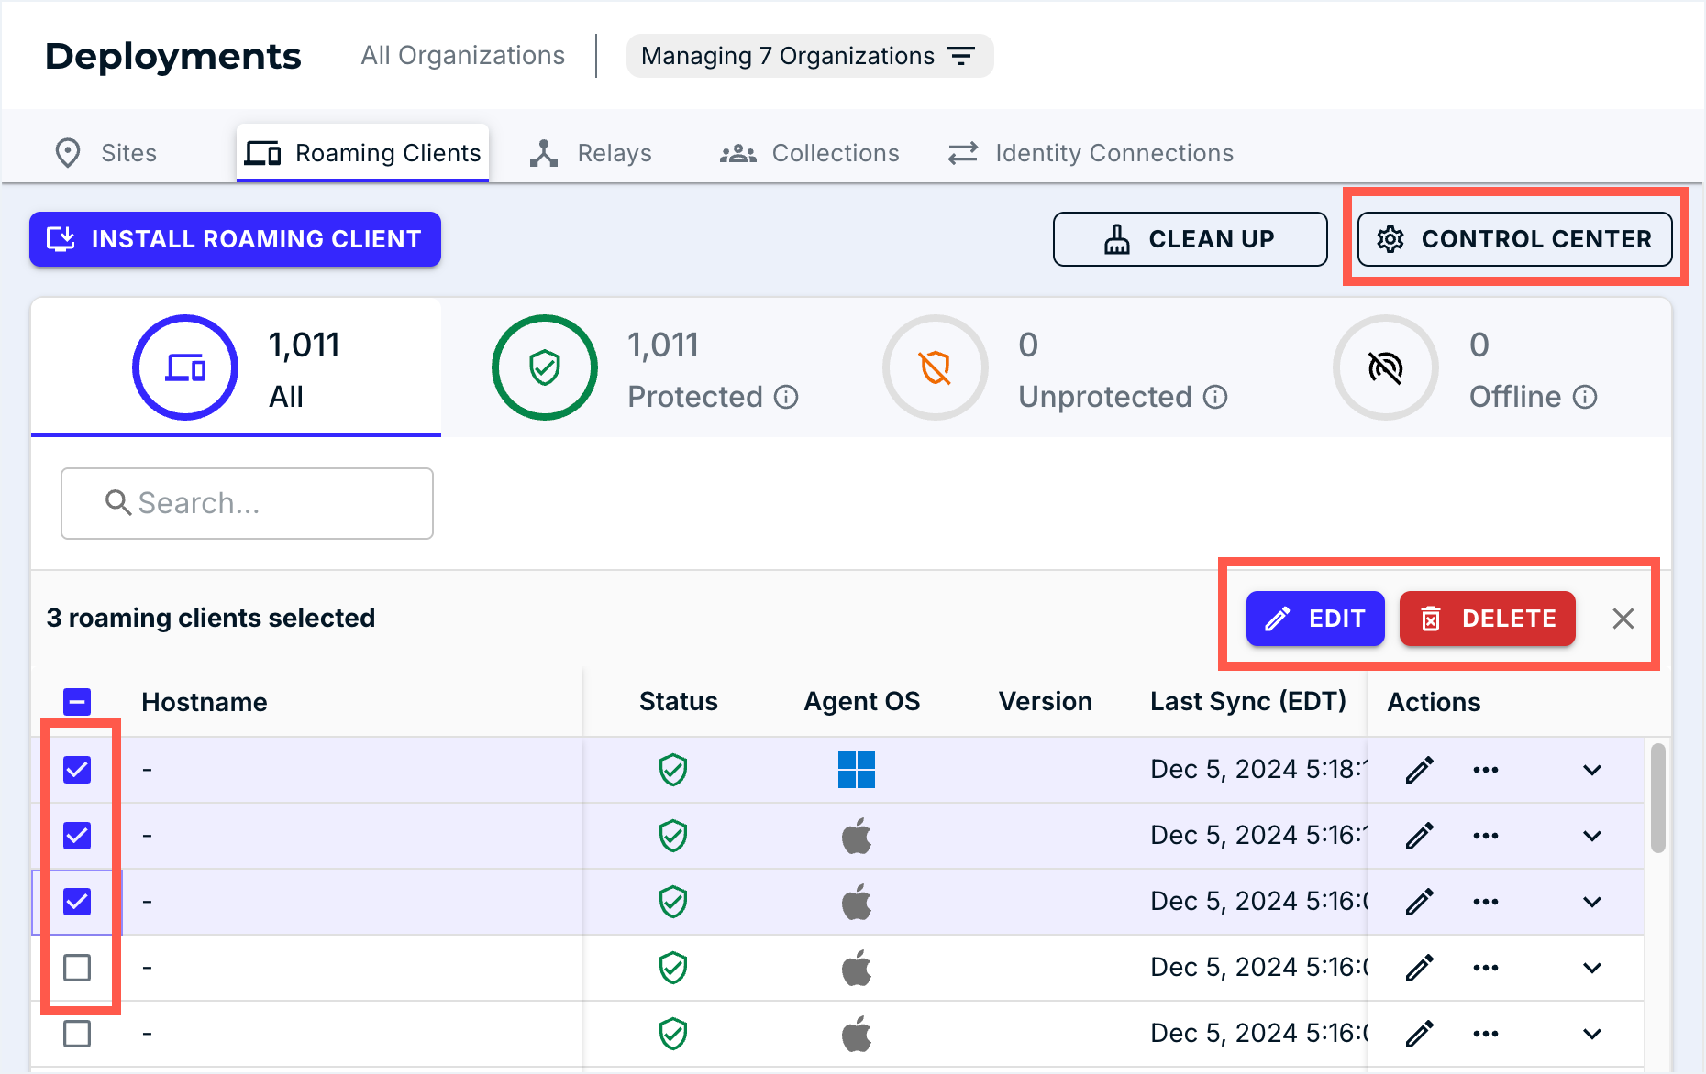The height and width of the screenshot is (1074, 1706).
Task: Click the Unprotected info icon
Action: 1215,397
